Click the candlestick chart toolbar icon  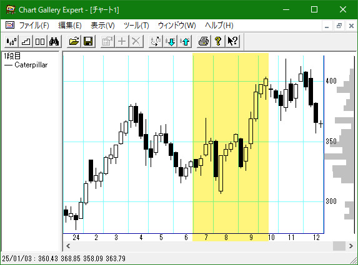11,42
